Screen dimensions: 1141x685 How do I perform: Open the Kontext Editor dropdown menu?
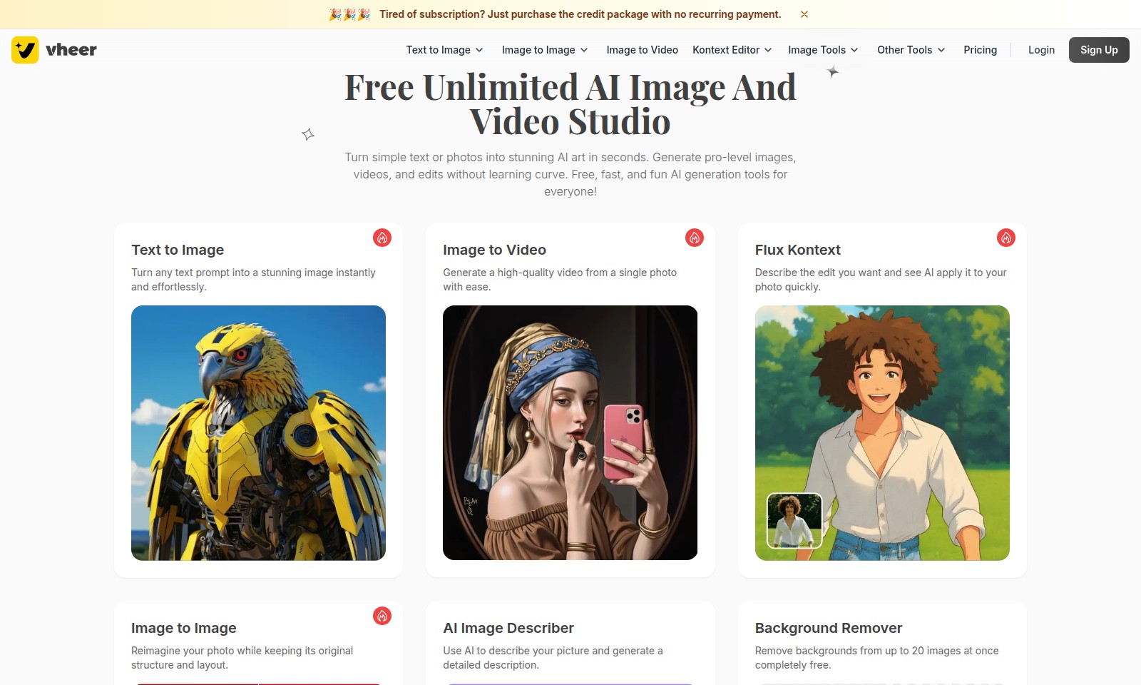tap(732, 50)
